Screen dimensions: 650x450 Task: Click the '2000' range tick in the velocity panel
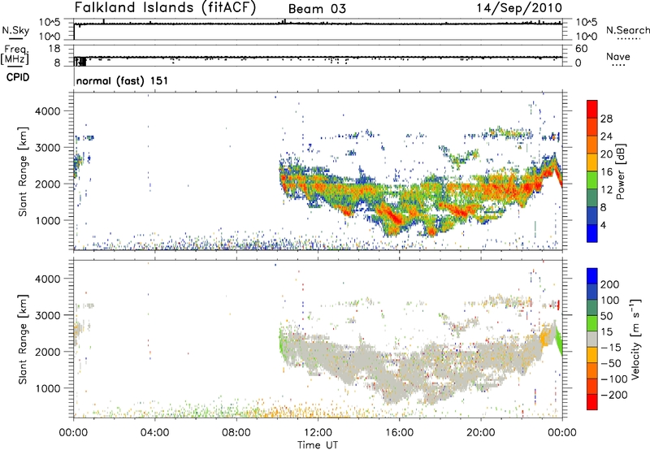tap(48, 352)
